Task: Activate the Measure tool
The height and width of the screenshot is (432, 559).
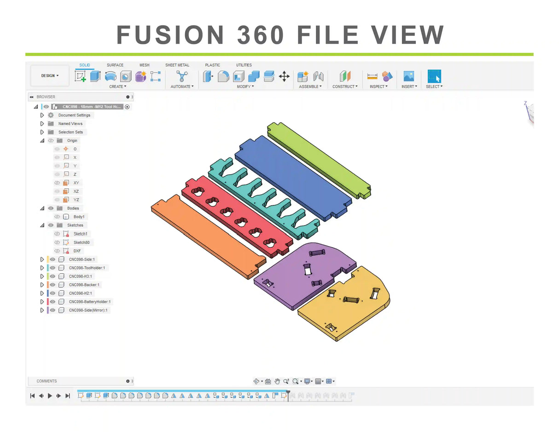Action: (373, 76)
